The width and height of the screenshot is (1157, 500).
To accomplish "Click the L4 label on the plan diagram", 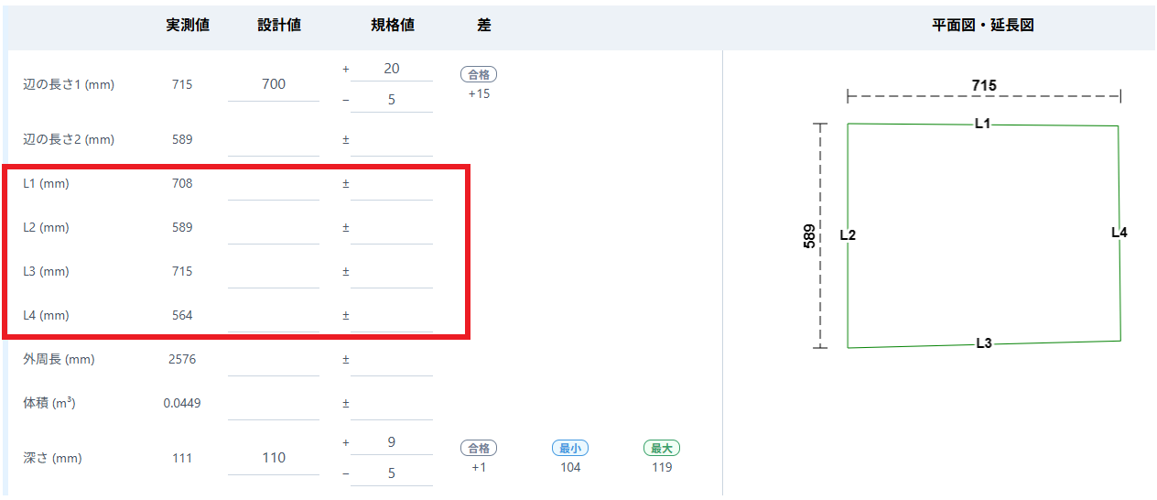I will 1119,233.
